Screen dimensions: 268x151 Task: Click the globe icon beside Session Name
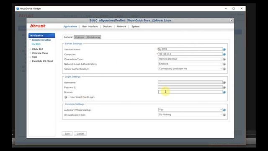224,49
